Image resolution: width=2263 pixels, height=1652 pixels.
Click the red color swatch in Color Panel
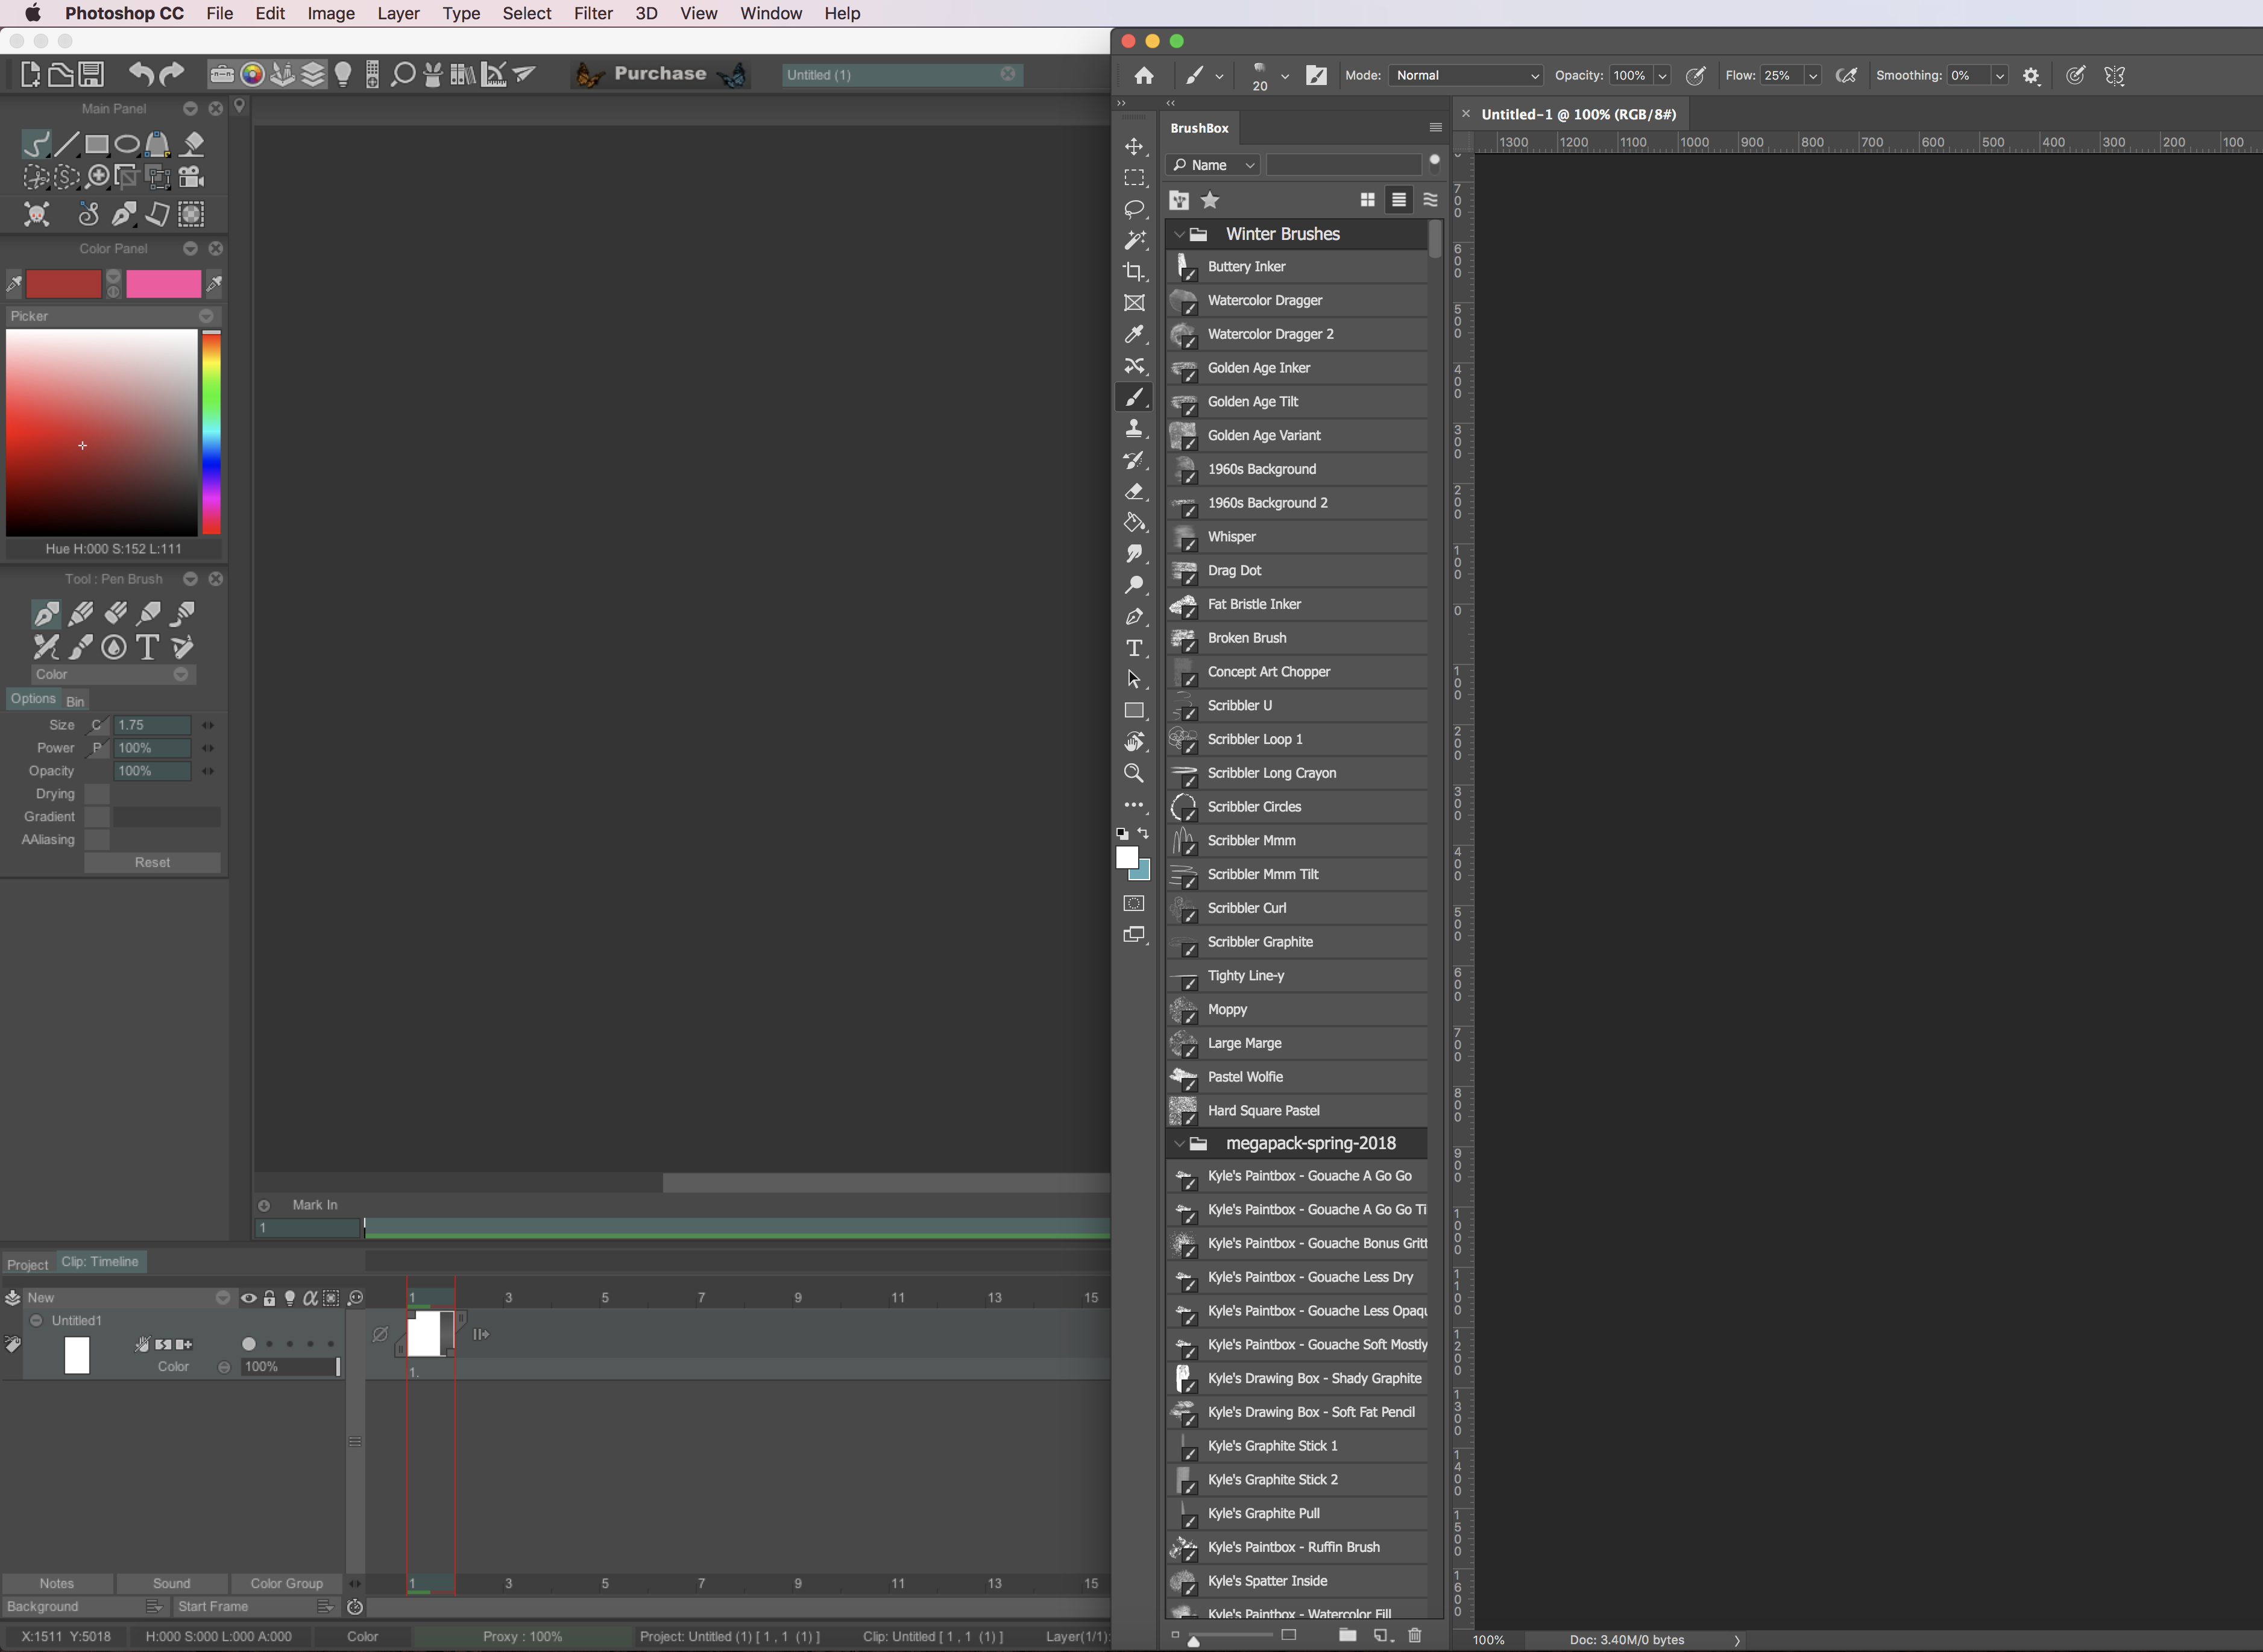point(63,284)
